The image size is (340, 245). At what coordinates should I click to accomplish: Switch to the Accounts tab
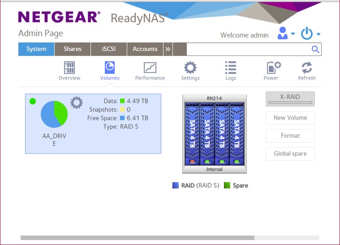[145, 49]
